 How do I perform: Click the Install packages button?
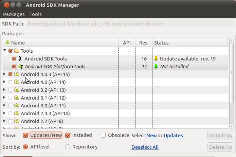point(220,136)
